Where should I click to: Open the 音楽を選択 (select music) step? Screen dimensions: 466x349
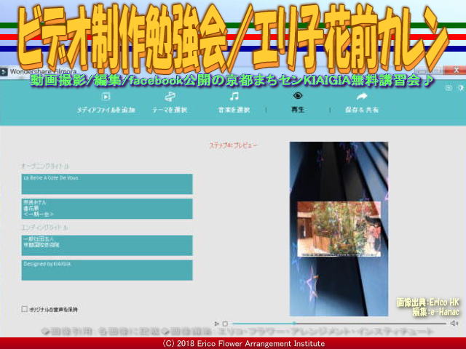234,103
